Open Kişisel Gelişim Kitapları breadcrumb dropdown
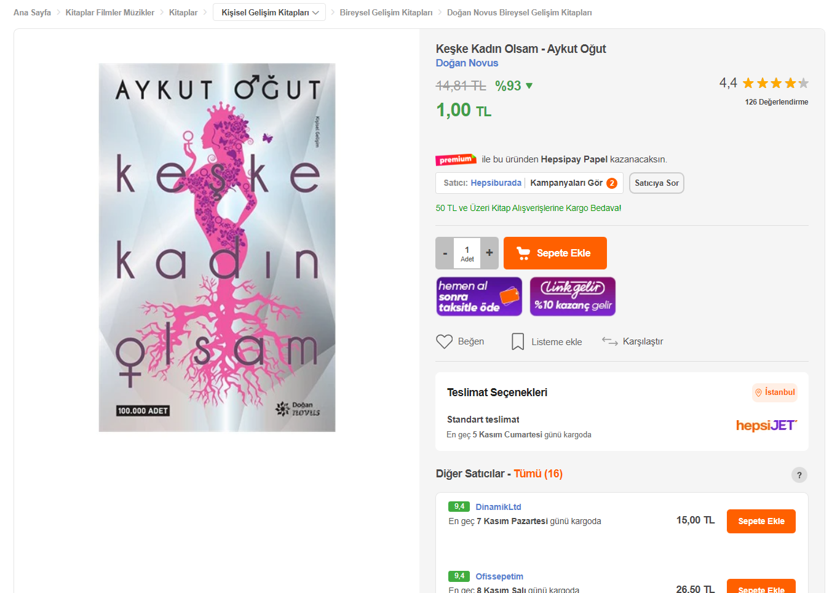This screenshot has width=840, height=593. point(269,12)
